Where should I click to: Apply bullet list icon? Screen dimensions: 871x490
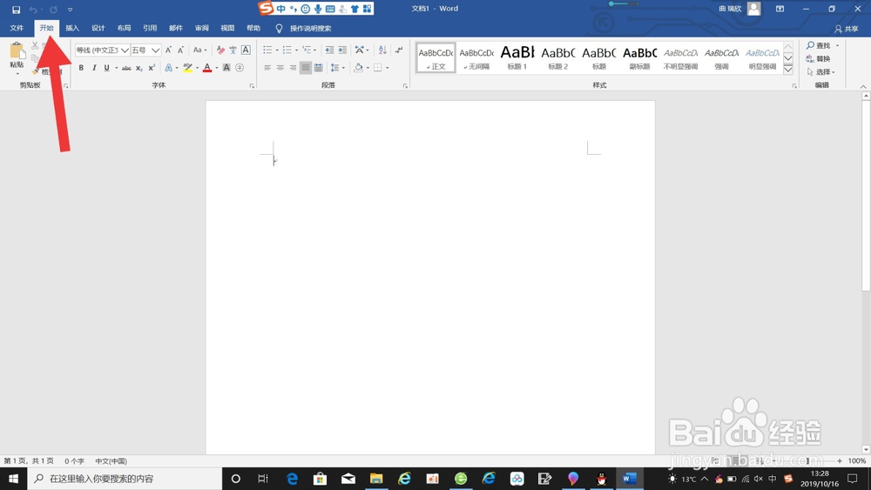(x=267, y=50)
